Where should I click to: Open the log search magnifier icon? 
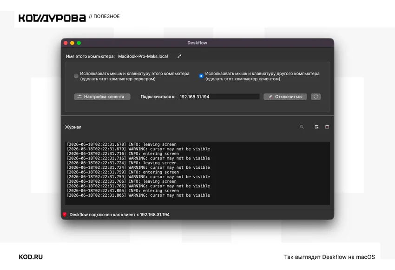point(302,127)
